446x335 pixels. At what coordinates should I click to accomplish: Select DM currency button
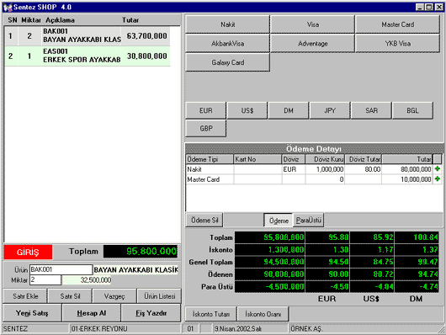[x=289, y=110]
